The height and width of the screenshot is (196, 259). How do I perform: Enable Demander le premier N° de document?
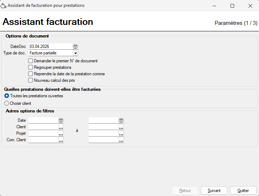pyautogui.click(x=31, y=61)
